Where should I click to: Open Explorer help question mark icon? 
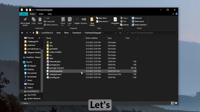[x=176, y=14]
